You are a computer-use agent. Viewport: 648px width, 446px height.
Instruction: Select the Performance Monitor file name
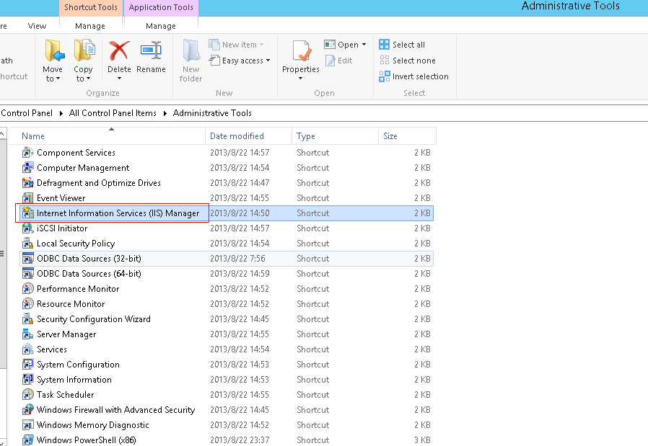(x=78, y=289)
